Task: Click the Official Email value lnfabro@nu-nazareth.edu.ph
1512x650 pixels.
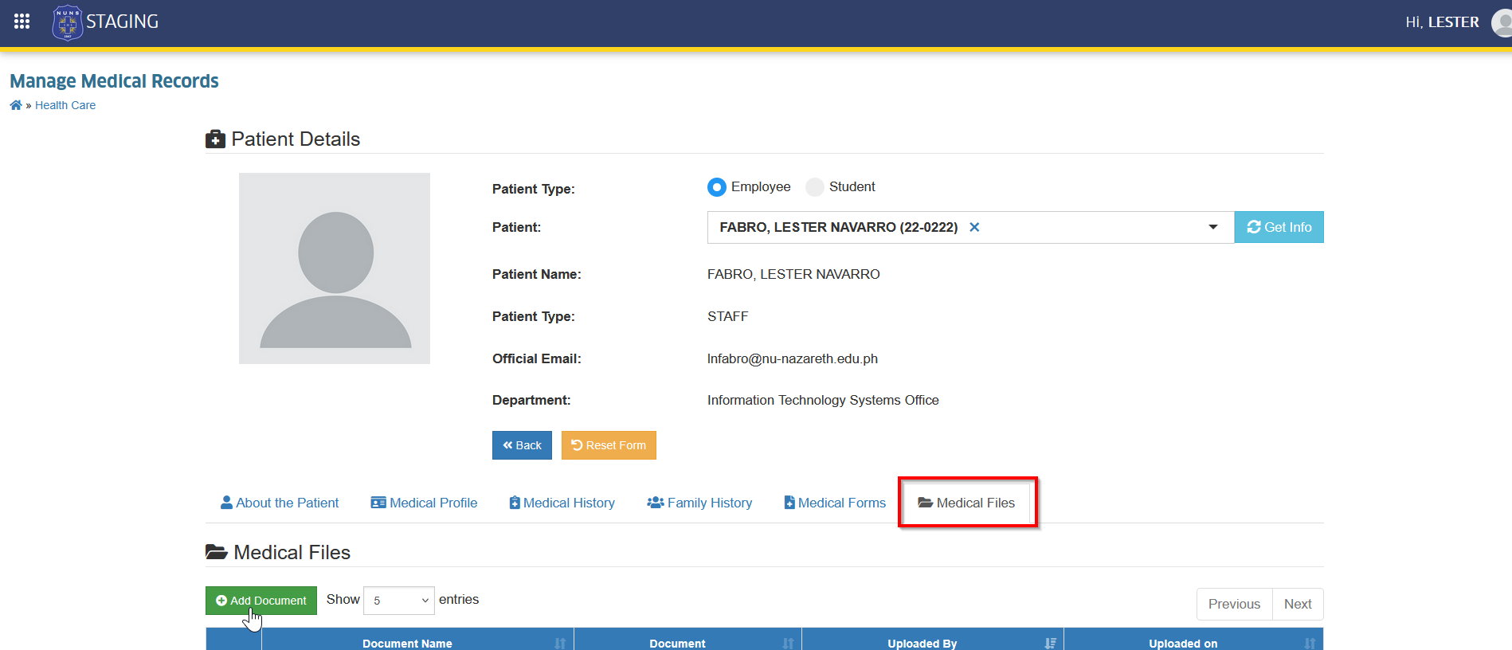Action: [x=793, y=358]
